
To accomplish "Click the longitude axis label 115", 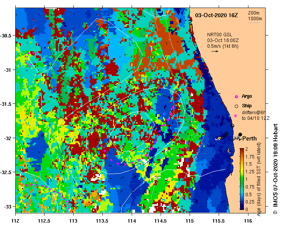I will point(190,221).
